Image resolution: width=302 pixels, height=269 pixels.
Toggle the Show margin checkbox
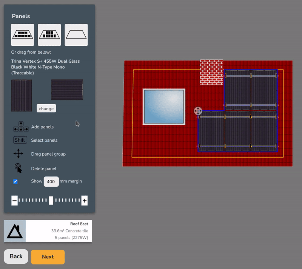pos(15,181)
